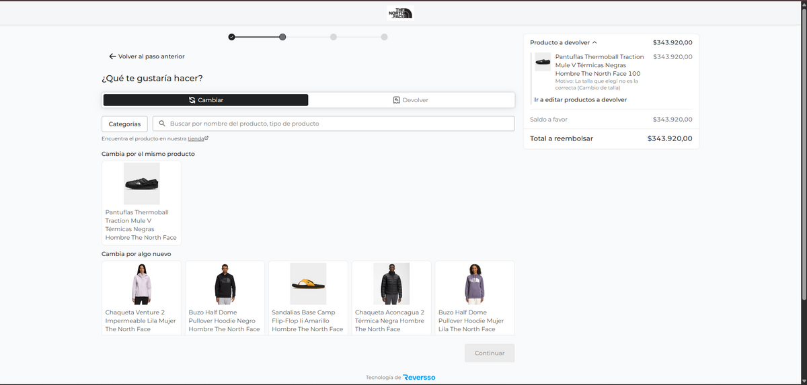Select the Cambiar tab
This screenshot has height=385, width=807.
(206, 100)
